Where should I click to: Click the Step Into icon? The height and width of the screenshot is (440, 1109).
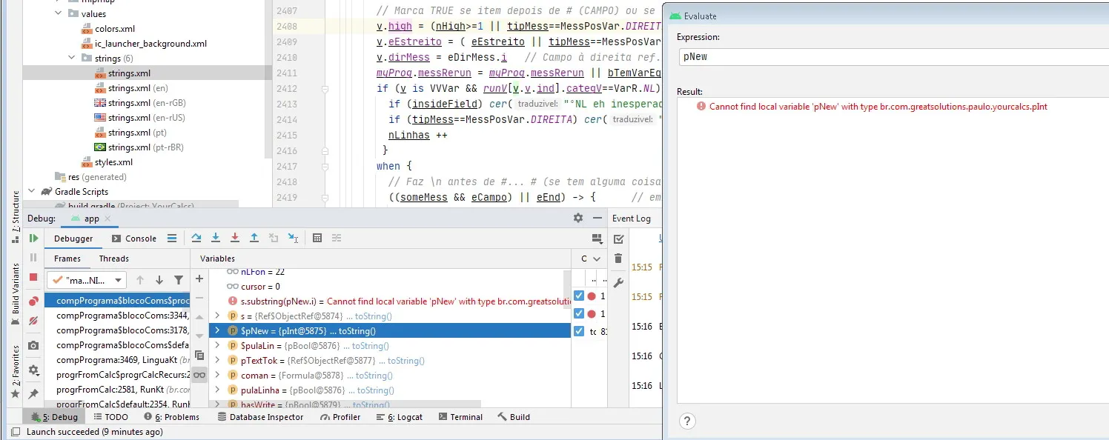(216, 239)
